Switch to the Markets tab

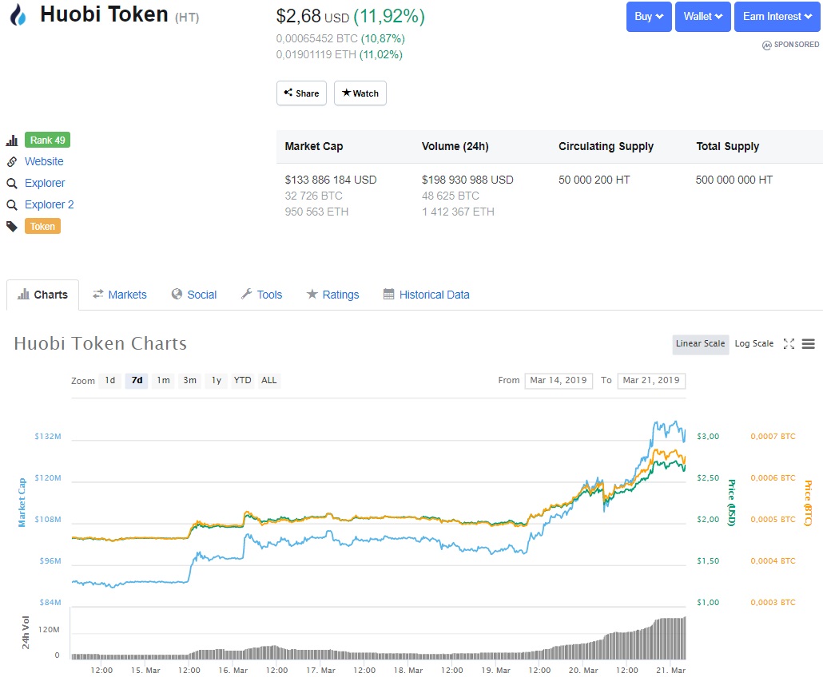(x=120, y=295)
